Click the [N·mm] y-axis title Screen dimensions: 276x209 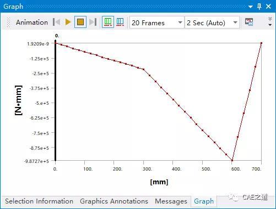18,100
